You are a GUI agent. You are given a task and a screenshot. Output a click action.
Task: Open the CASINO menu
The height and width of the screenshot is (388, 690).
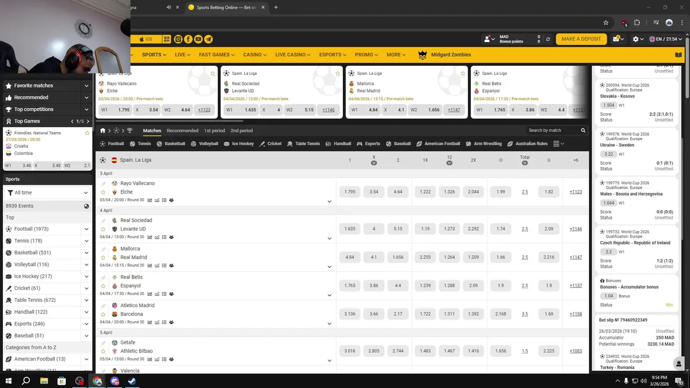(x=255, y=55)
